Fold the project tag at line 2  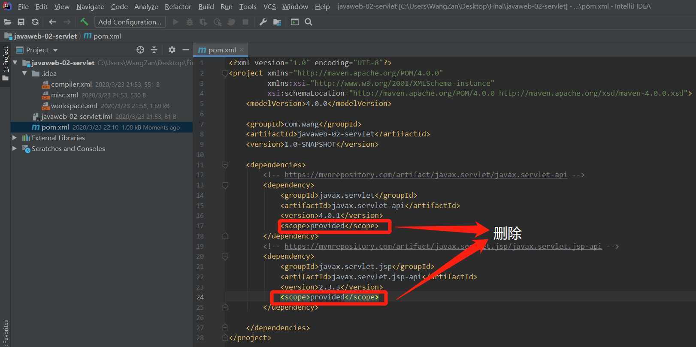[225, 73]
